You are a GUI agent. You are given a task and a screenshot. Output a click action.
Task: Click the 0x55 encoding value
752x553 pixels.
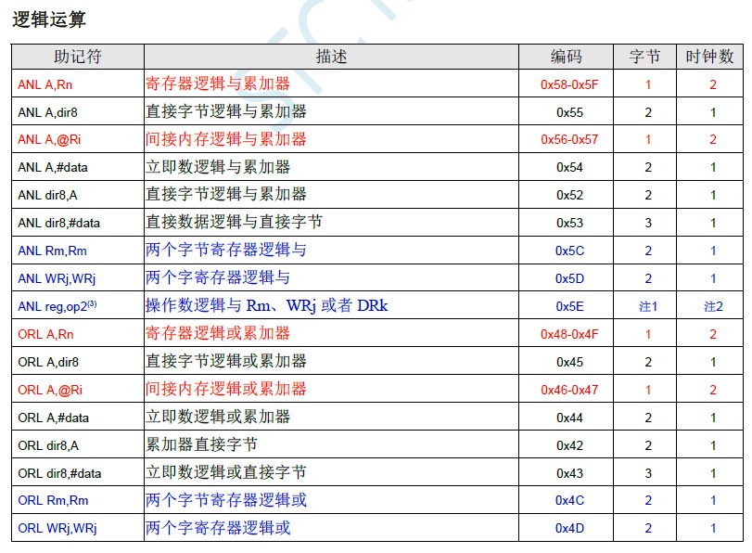(569, 113)
